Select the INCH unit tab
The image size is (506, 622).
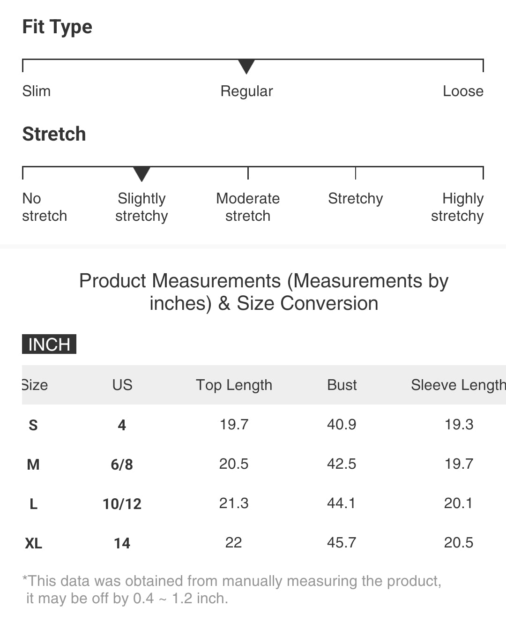pyautogui.click(x=49, y=344)
